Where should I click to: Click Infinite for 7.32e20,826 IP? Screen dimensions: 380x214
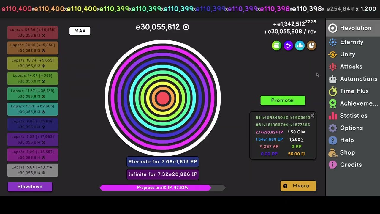coord(163,174)
